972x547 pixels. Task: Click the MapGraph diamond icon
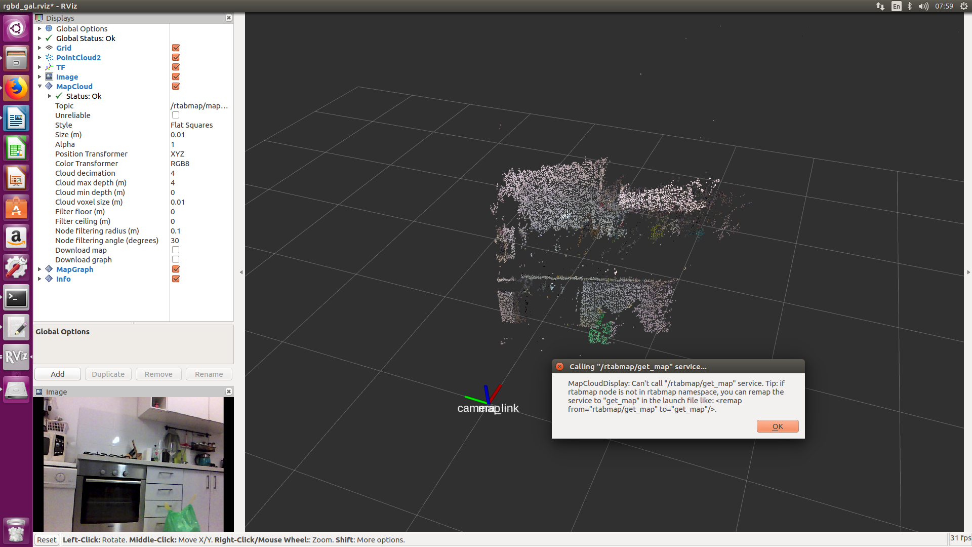coord(49,269)
